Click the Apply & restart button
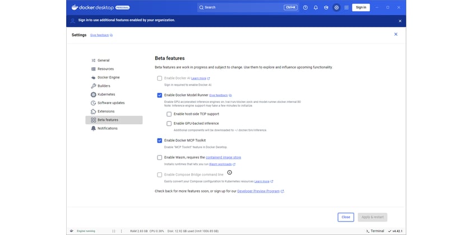This screenshot has width=473, height=235. tap(373, 217)
